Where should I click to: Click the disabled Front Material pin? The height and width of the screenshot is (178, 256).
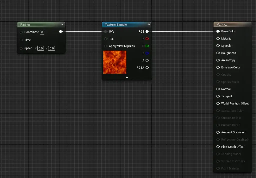(218, 168)
